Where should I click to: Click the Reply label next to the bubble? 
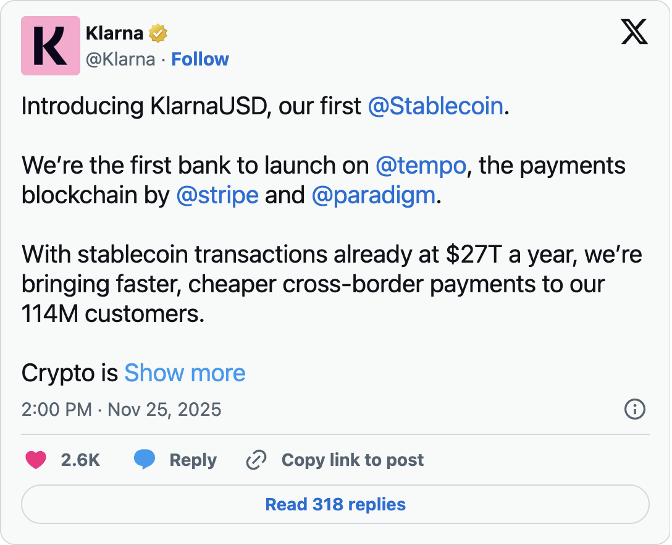pyautogui.click(x=193, y=460)
